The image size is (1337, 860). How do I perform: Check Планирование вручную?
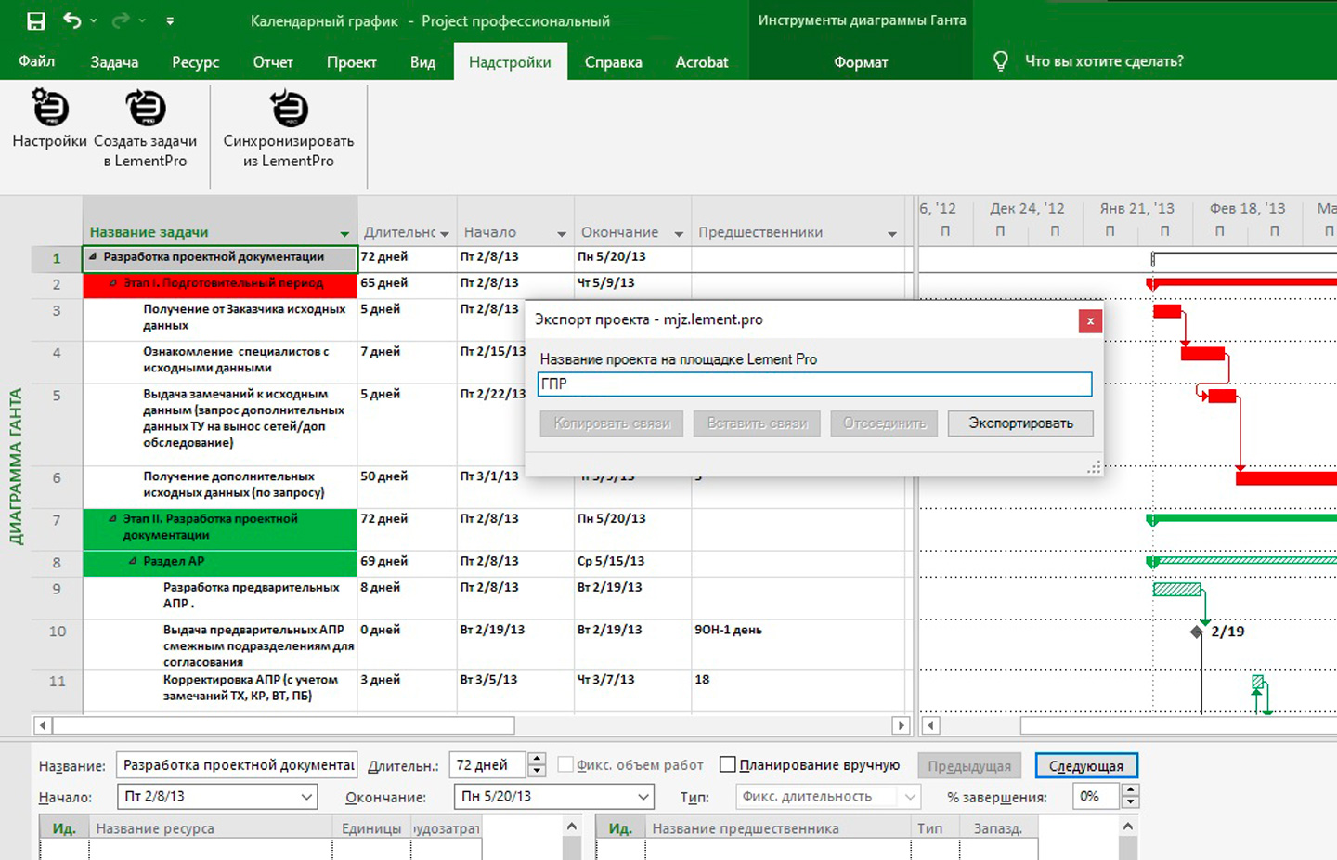[x=729, y=764]
